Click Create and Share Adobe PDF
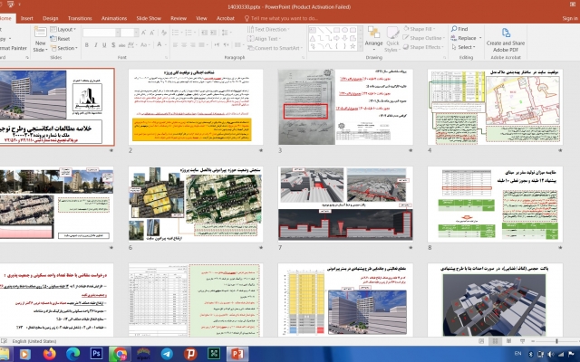Image resolution: width=580 pixels, height=362 pixels. click(506, 39)
